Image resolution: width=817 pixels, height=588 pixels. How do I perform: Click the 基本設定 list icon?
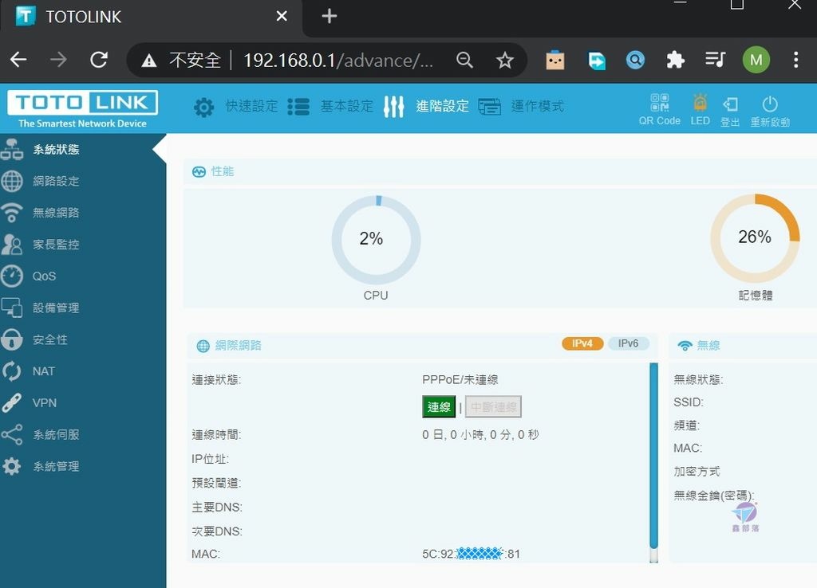pyautogui.click(x=298, y=107)
